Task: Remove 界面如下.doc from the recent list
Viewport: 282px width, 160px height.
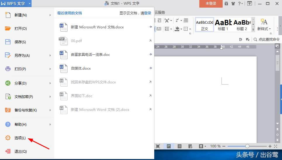Action: (150, 95)
